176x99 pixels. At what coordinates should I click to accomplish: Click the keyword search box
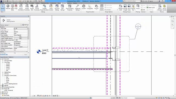click(132, 1)
